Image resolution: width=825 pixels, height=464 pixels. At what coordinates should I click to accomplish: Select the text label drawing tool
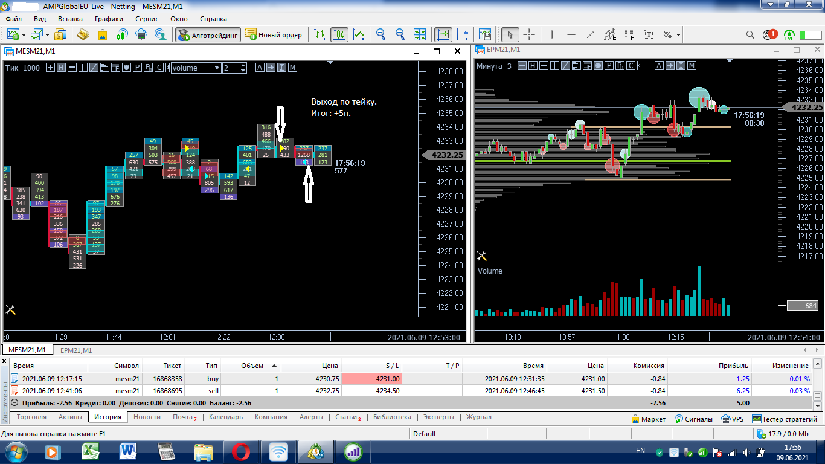pyautogui.click(x=649, y=34)
